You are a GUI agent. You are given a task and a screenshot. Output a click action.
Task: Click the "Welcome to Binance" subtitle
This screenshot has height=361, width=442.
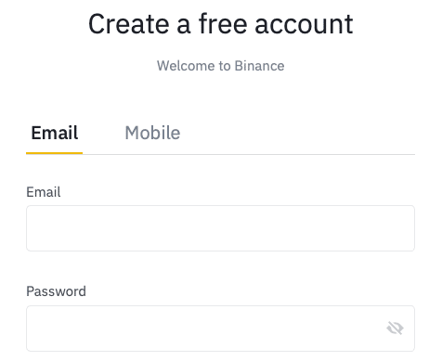[220, 66]
